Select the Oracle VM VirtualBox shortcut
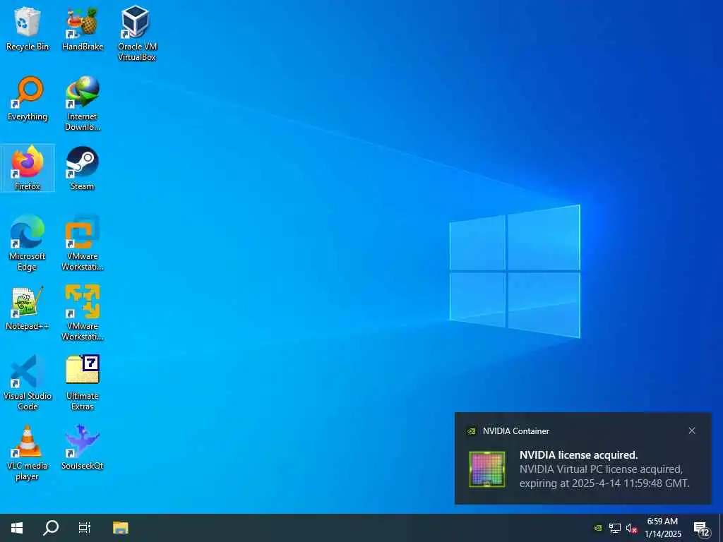Viewport: 723px width, 542px height. (x=137, y=33)
